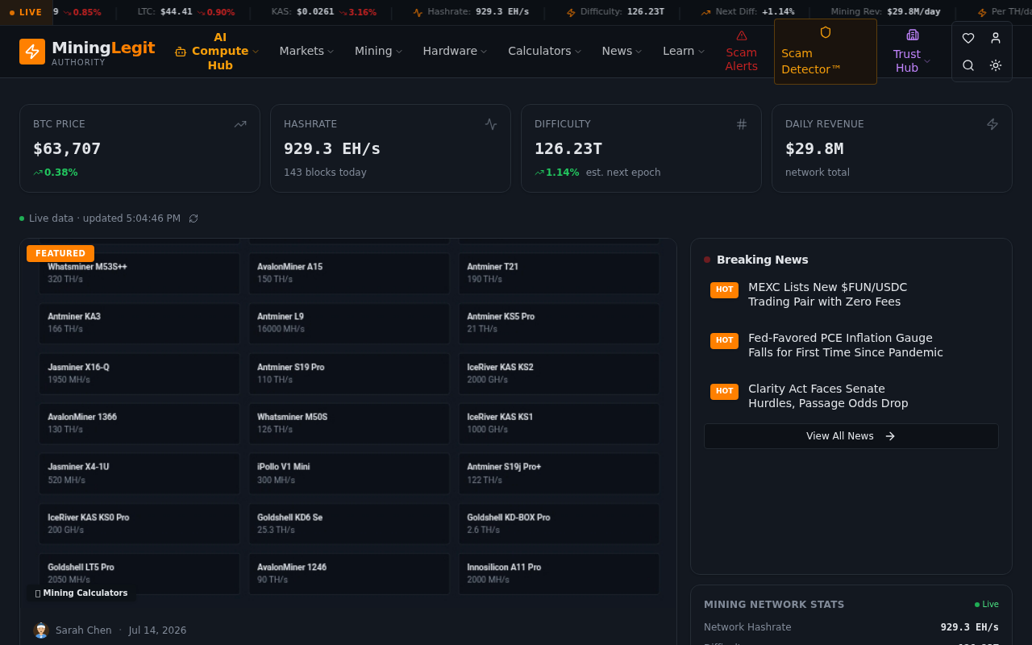The width and height of the screenshot is (1032, 645).
Task: Select the Whatsminer M53S++ miner card
Action: click(139, 273)
